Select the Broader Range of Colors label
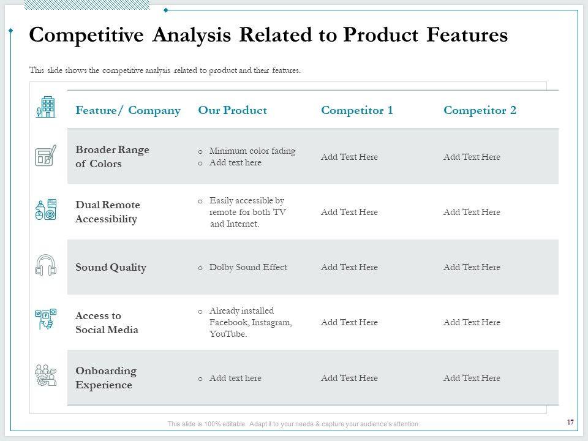588x441 pixels. tap(112, 157)
